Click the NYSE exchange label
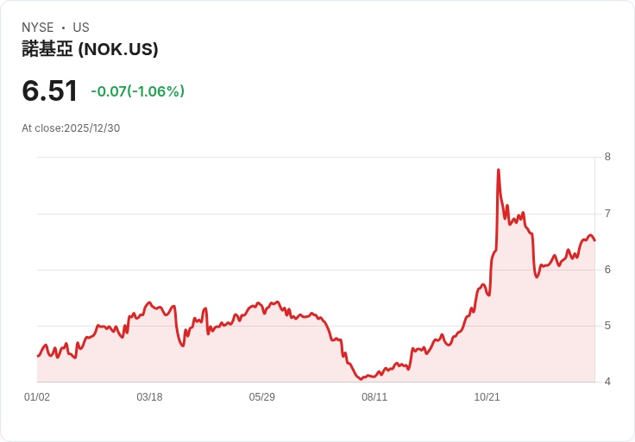The image size is (635, 442). [x=38, y=28]
